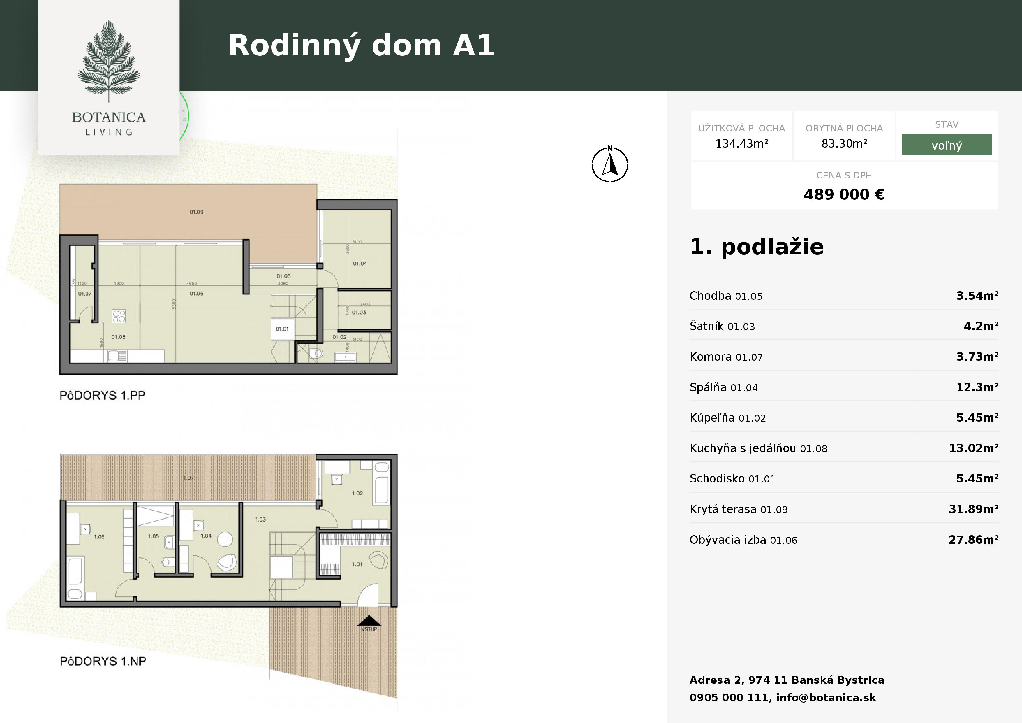The image size is (1022, 723).
Task: Click the Chodba 01.05 row
Action: pos(844,296)
